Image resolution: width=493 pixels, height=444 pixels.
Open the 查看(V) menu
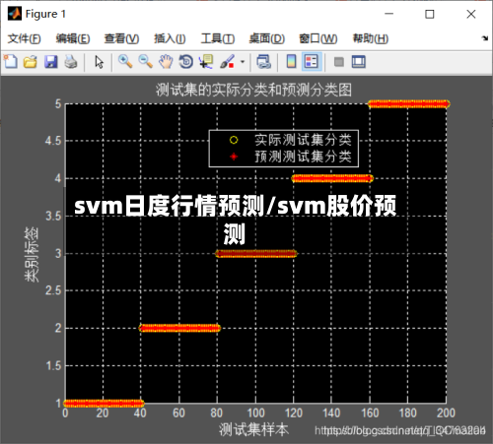click(121, 38)
